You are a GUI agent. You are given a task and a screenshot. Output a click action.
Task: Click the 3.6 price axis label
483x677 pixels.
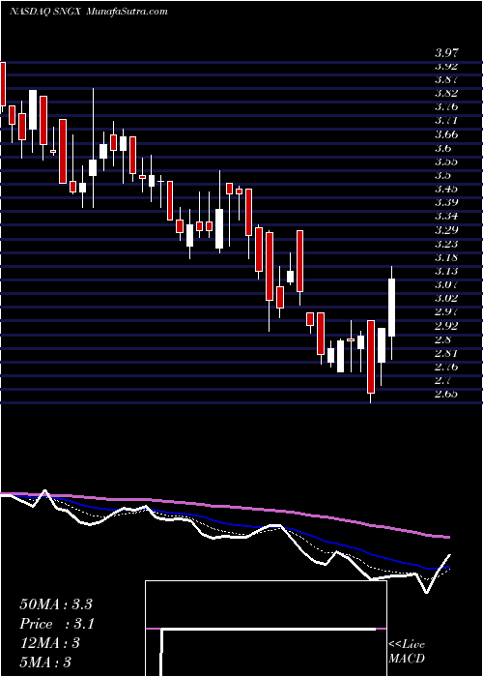click(x=443, y=149)
